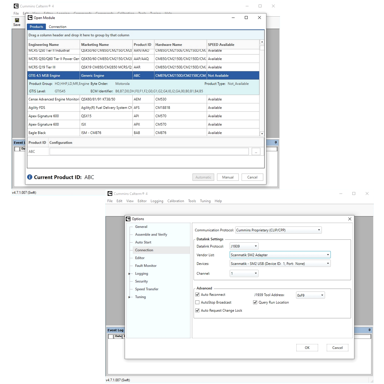Select the Agility FDS product row

pos(53,108)
